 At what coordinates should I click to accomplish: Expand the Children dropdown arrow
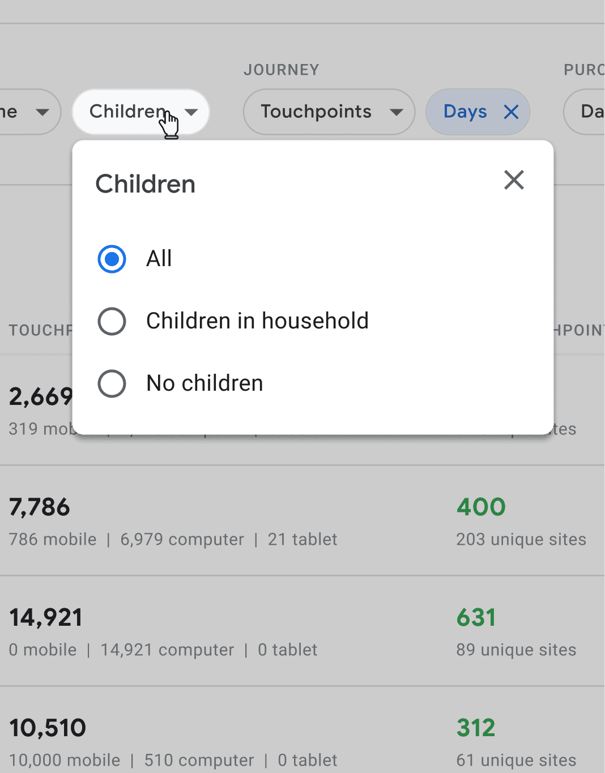[191, 112]
